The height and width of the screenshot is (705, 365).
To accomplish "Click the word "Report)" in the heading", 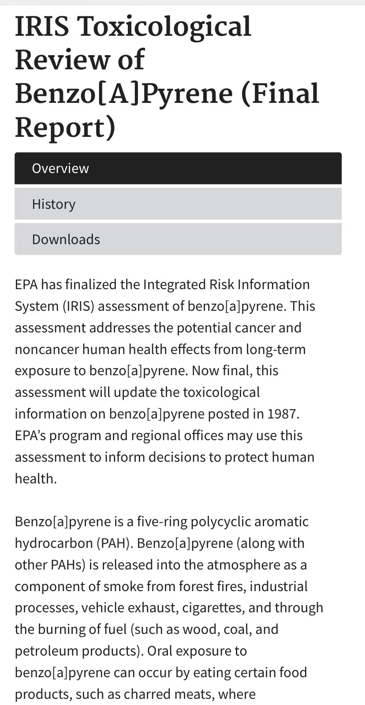I will click(x=65, y=128).
